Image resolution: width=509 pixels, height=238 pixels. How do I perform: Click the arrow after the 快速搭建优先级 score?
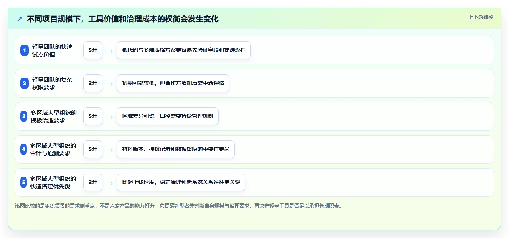(x=110, y=183)
